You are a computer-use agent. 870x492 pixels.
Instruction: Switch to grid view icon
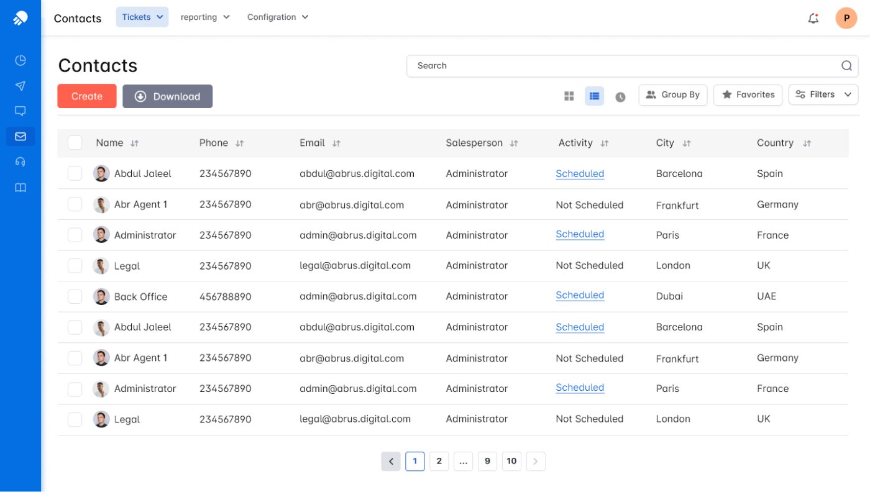[569, 96]
